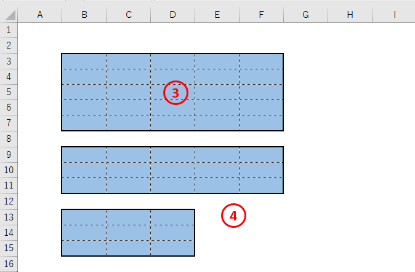Select column B header
Viewport: 415px width, 272px height.
[x=84, y=15]
